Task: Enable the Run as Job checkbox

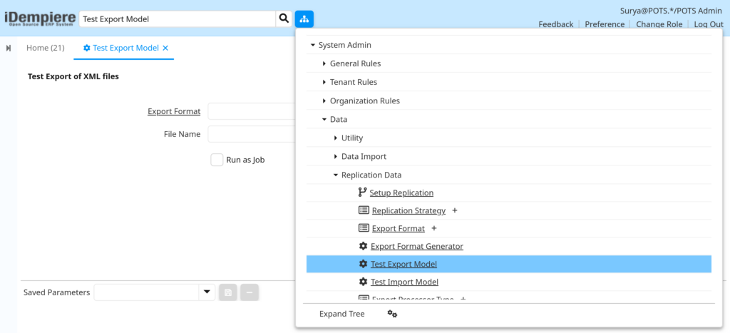Action: point(217,160)
